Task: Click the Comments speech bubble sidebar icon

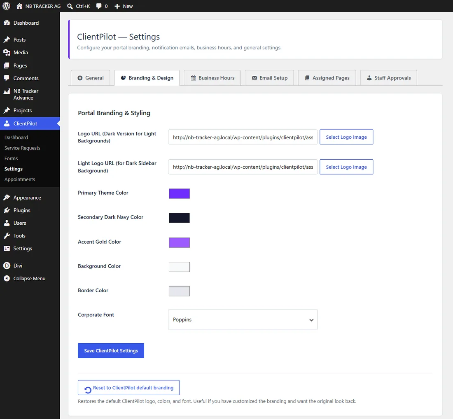Action: point(7,78)
